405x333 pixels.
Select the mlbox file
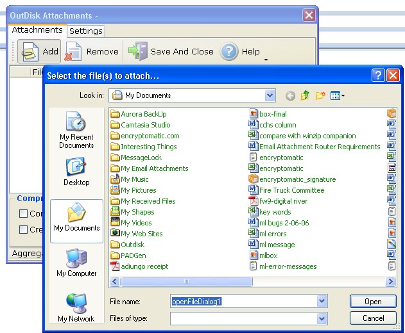pos(263,256)
